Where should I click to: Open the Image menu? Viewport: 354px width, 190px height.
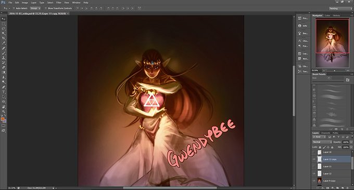25,3
